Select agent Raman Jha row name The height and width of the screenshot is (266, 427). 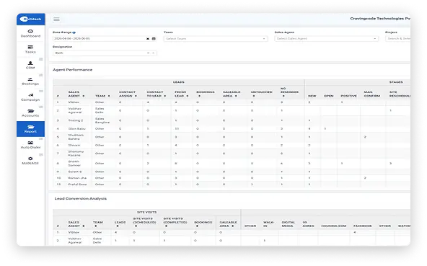click(x=77, y=178)
